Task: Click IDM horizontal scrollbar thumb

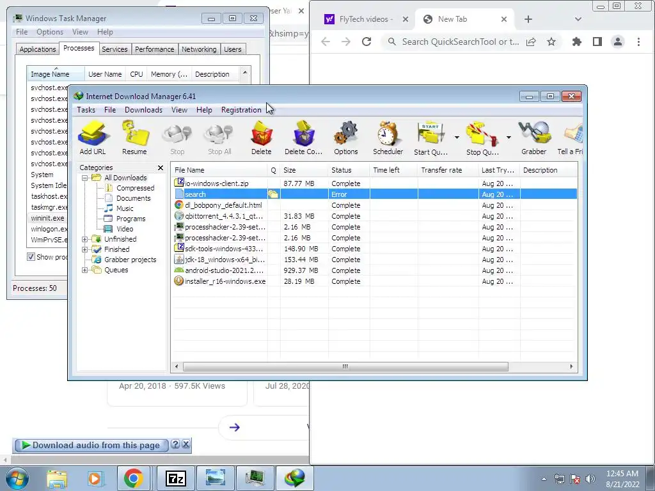Action: point(345,366)
